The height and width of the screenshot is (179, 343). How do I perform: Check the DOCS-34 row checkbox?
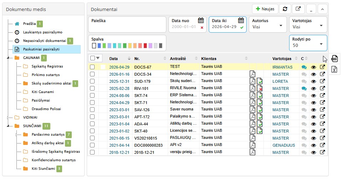[x=92, y=74]
